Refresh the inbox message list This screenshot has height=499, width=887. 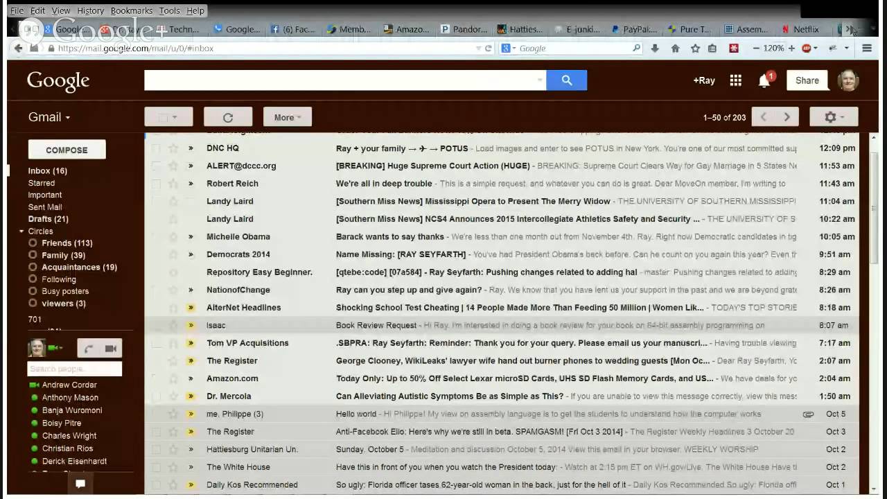point(228,117)
